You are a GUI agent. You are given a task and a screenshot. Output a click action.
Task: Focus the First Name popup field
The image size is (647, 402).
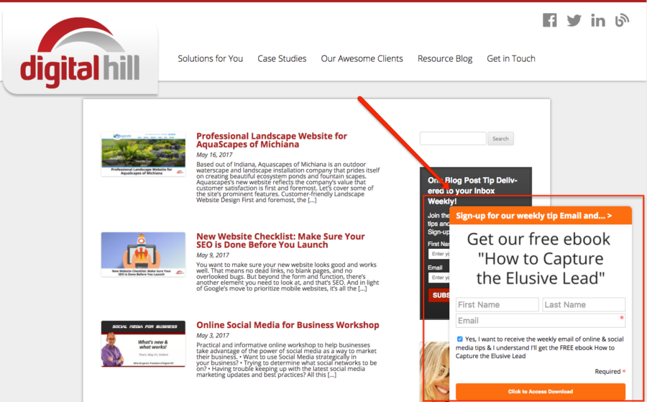[x=497, y=305]
